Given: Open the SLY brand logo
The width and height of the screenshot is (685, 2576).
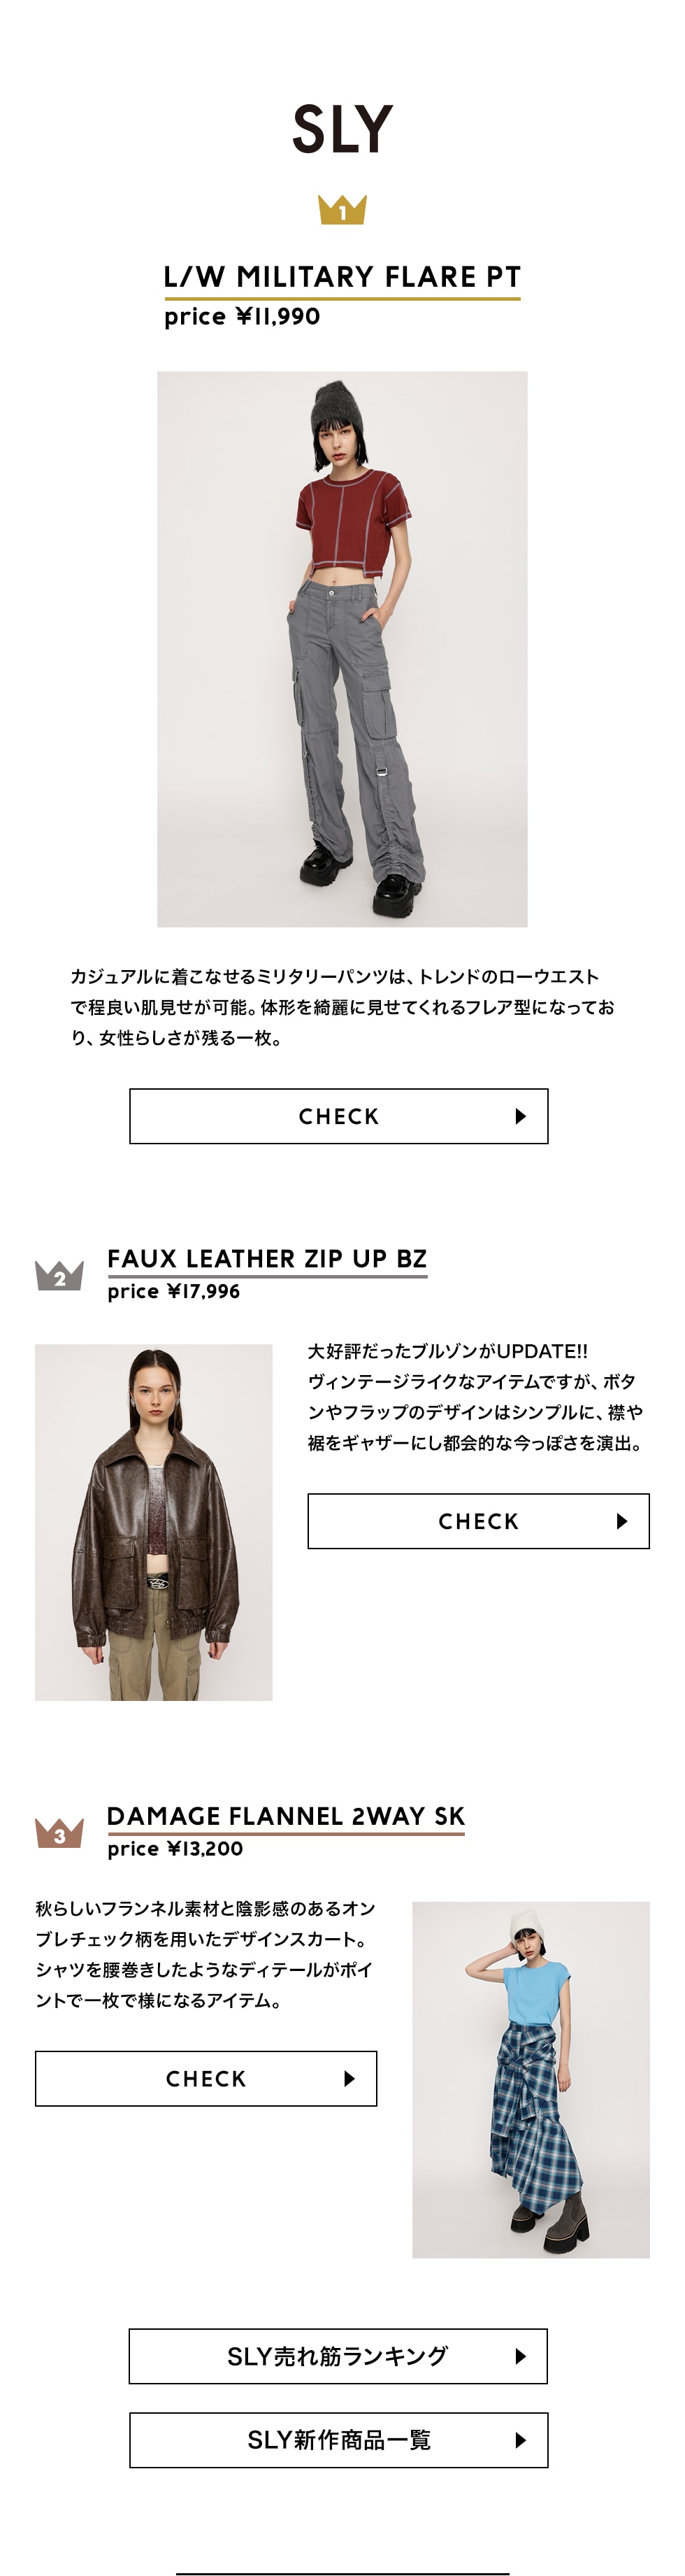Looking at the screenshot, I should click(342, 129).
